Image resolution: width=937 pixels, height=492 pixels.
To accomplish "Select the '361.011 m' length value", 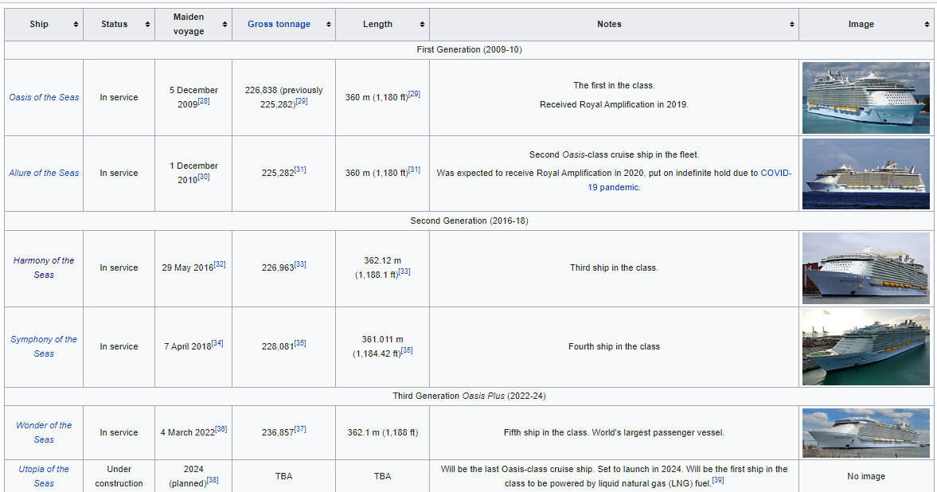I will [x=382, y=340].
